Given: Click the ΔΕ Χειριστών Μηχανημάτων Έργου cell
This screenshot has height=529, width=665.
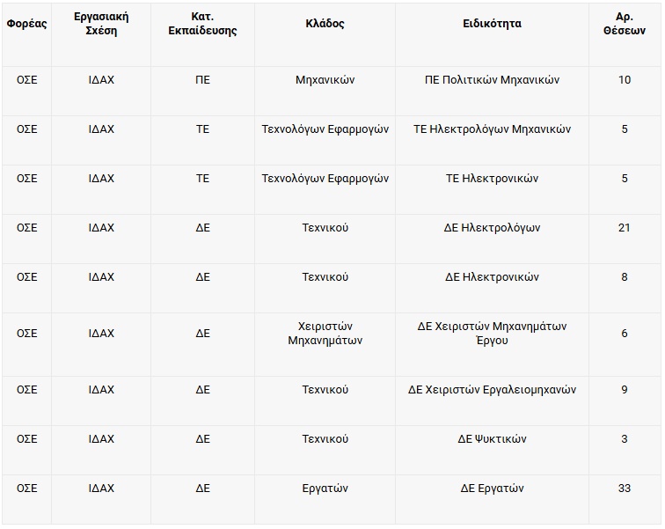Looking at the screenshot, I should [x=492, y=334].
